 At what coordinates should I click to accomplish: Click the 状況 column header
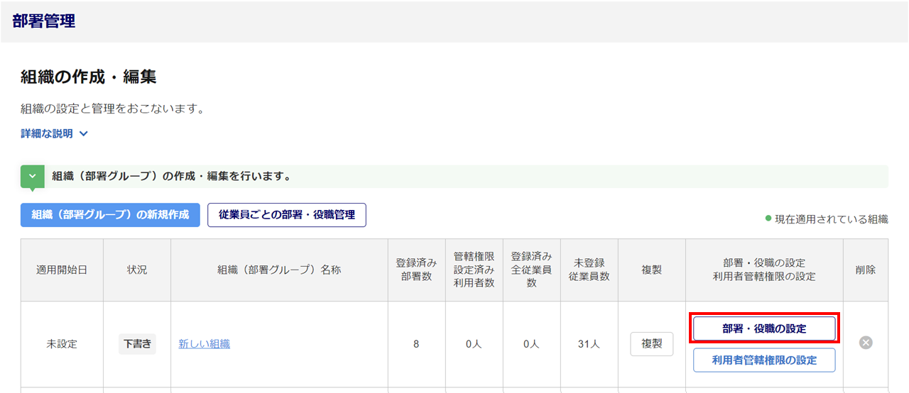[x=137, y=270]
